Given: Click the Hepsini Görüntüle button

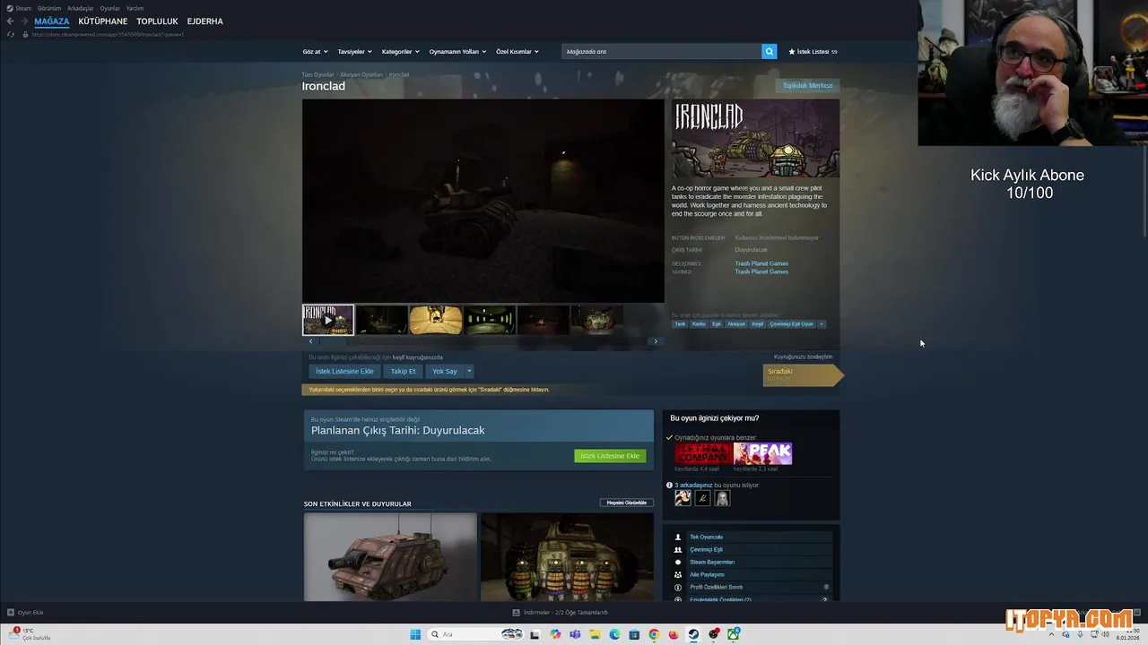Looking at the screenshot, I should coord(627,503).
